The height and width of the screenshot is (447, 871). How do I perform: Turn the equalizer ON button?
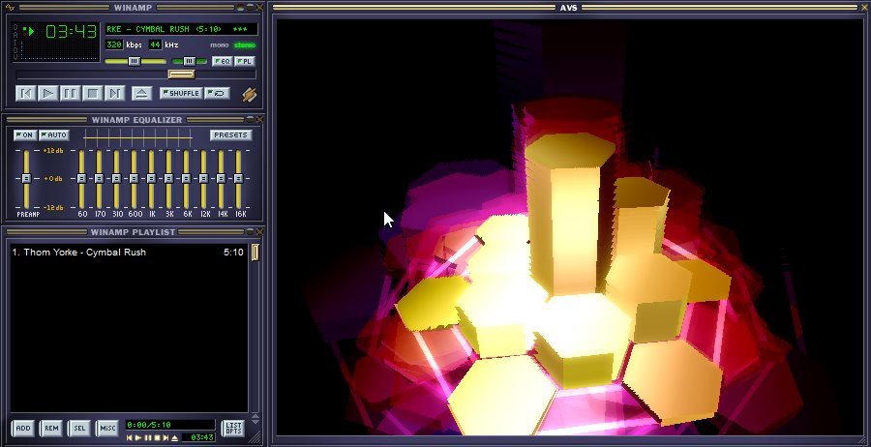coord(24,134)
